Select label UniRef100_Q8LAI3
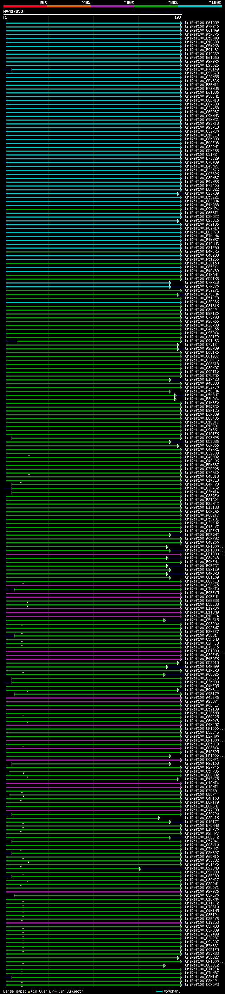The image size is (225, 994). coord(202,100)
